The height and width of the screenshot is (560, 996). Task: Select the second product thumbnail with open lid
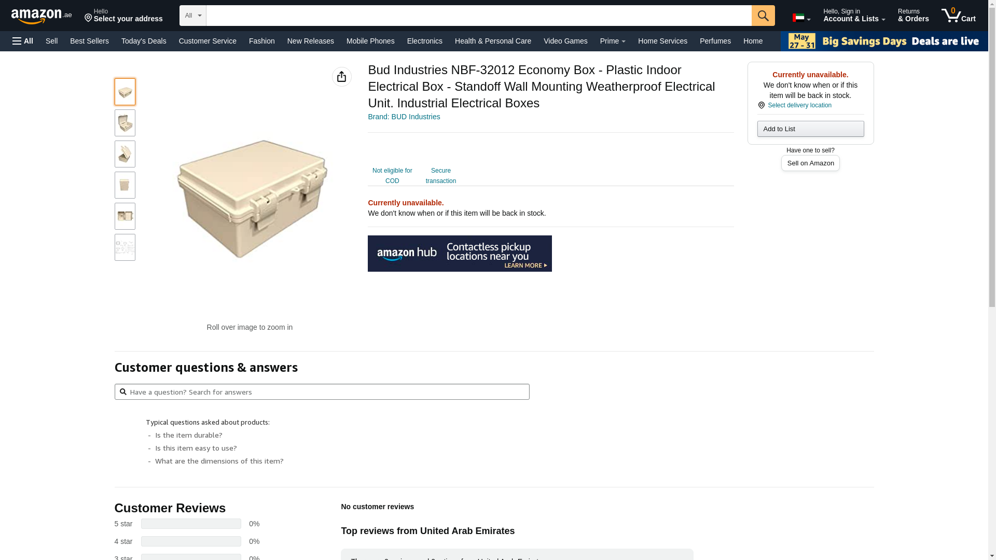point(125,123)
